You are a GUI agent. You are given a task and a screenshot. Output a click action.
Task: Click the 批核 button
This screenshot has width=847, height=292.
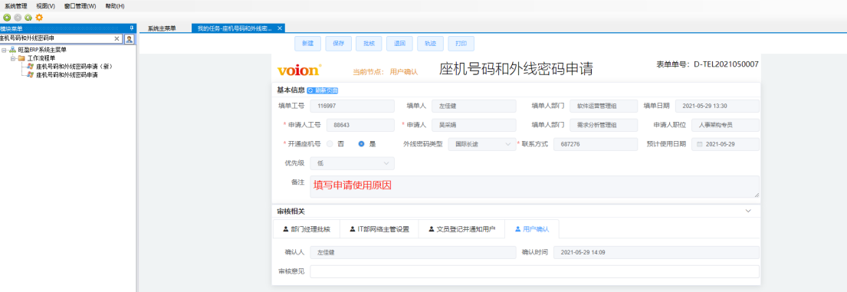point(369,44)
